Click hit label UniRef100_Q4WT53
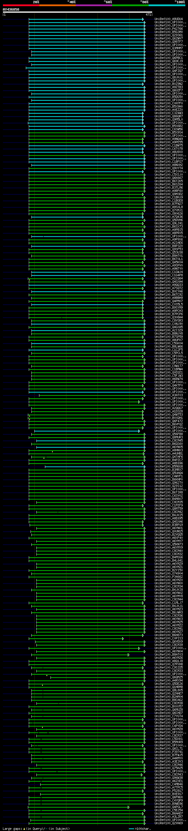This screenshot has height=831, width=188. pos(169,414)
